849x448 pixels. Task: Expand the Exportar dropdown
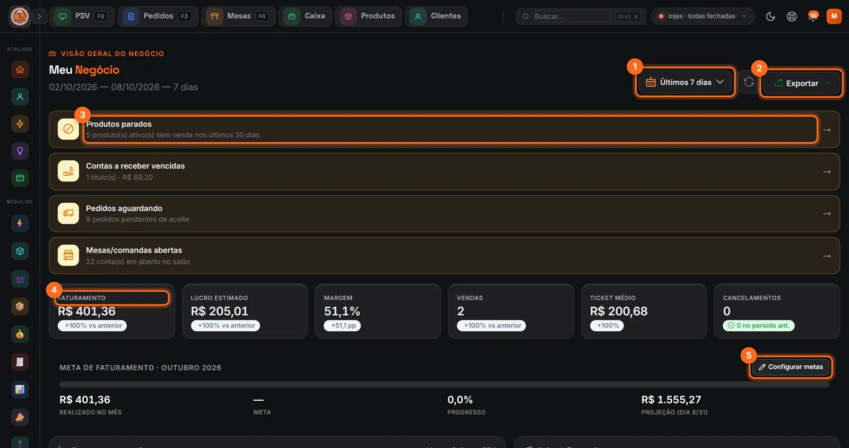pyautogui.click(x=802, y=83)
